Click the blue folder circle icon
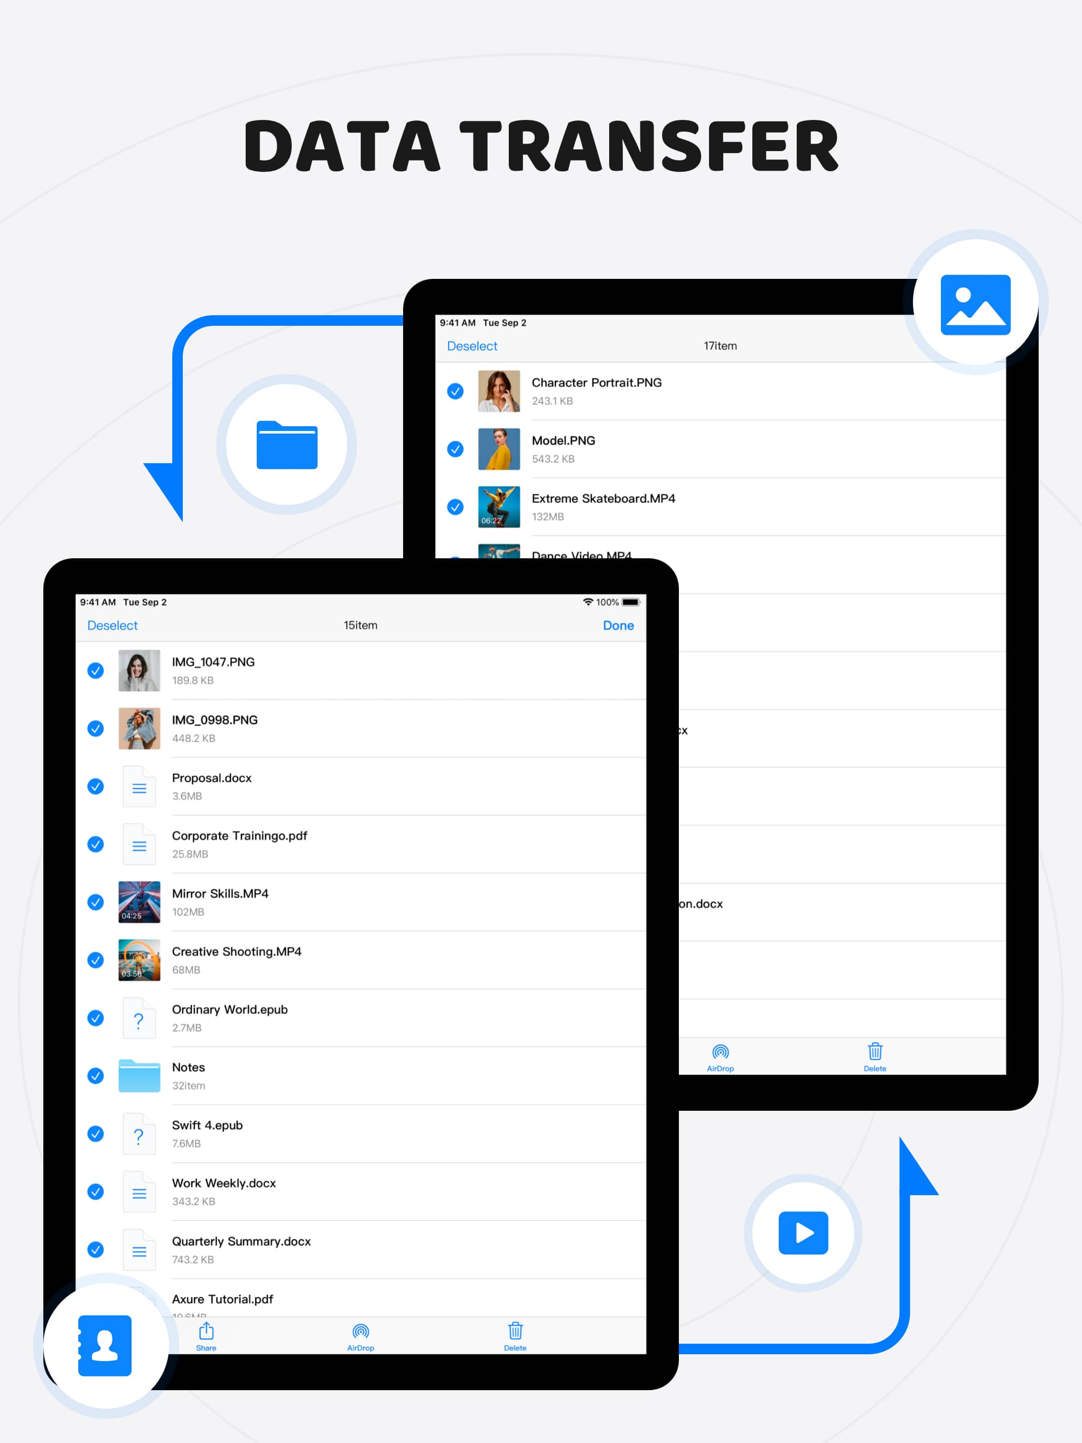 pyautogui.click(x=286, y=445)
